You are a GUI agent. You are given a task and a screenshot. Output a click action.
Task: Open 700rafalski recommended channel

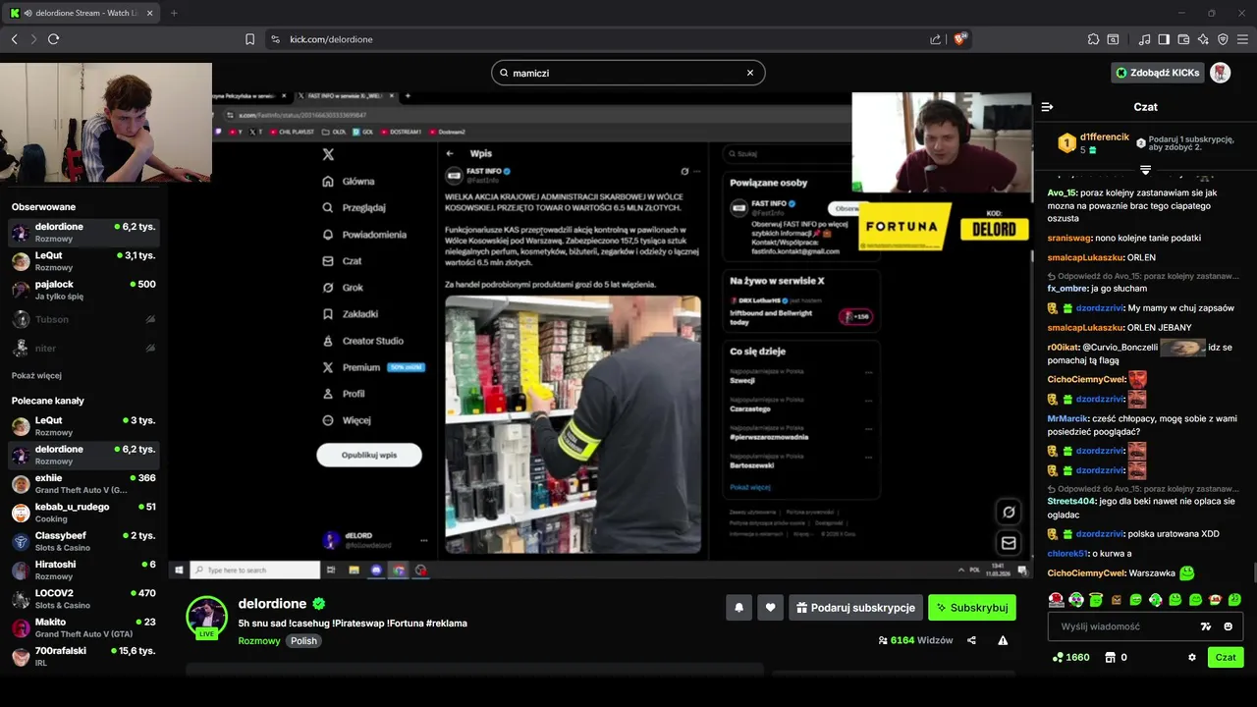83,656
